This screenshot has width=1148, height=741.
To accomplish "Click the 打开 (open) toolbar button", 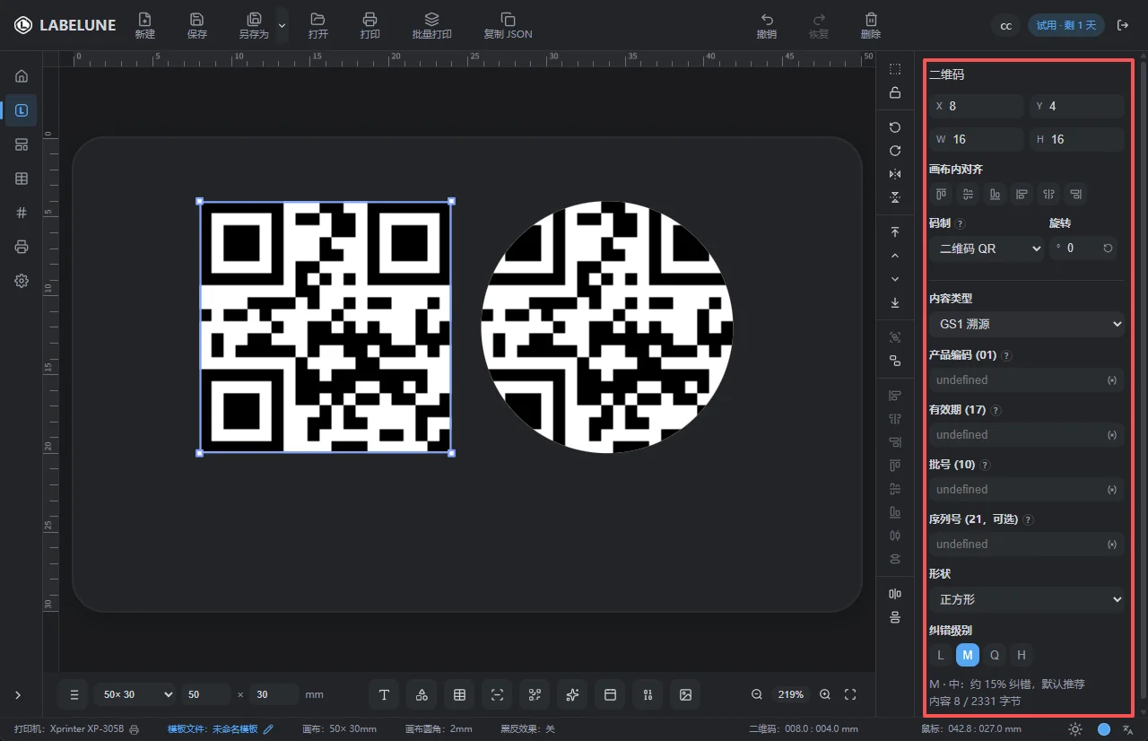I will [317, 25].
